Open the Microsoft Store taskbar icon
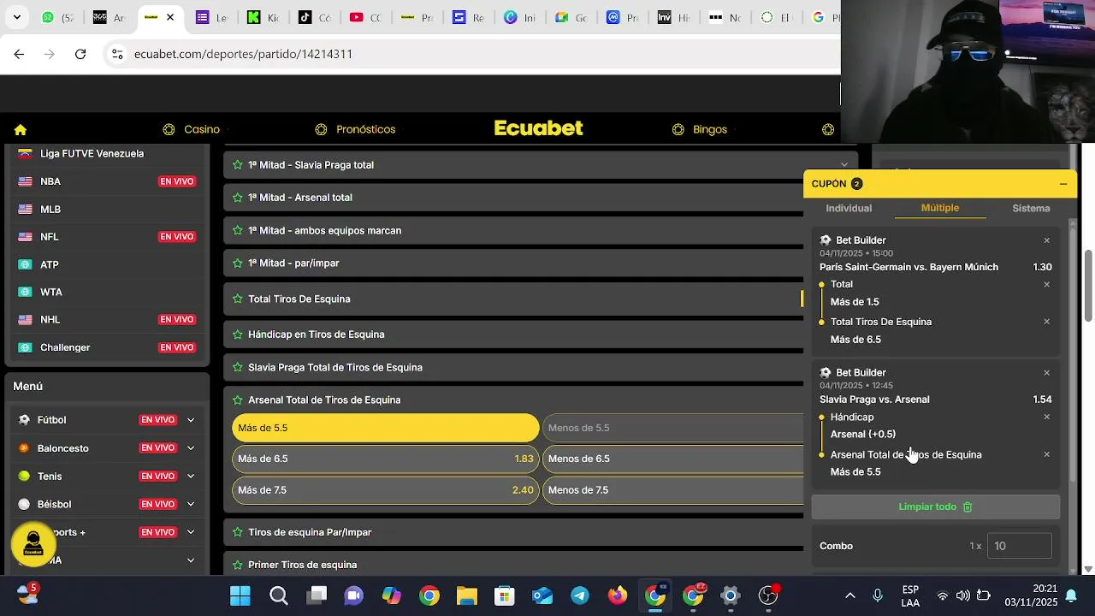This screenshot has height=616, width=1095. coord(505,595)
